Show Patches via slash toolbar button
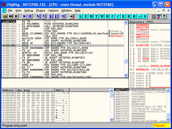Screen dimensions: 172x129 pyautogui.click(x=118, y=16)
